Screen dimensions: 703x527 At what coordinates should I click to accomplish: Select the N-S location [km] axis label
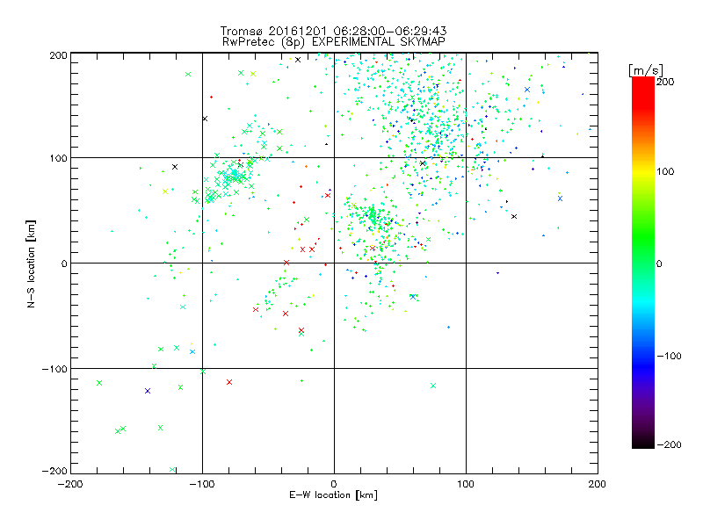click(31, 263)
